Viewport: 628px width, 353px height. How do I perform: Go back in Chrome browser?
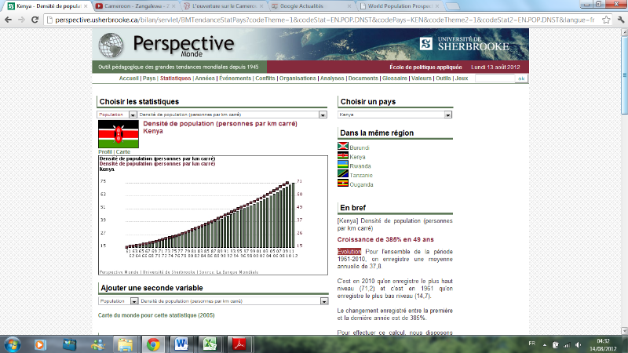pyautogui.click(x=8, y=20)
